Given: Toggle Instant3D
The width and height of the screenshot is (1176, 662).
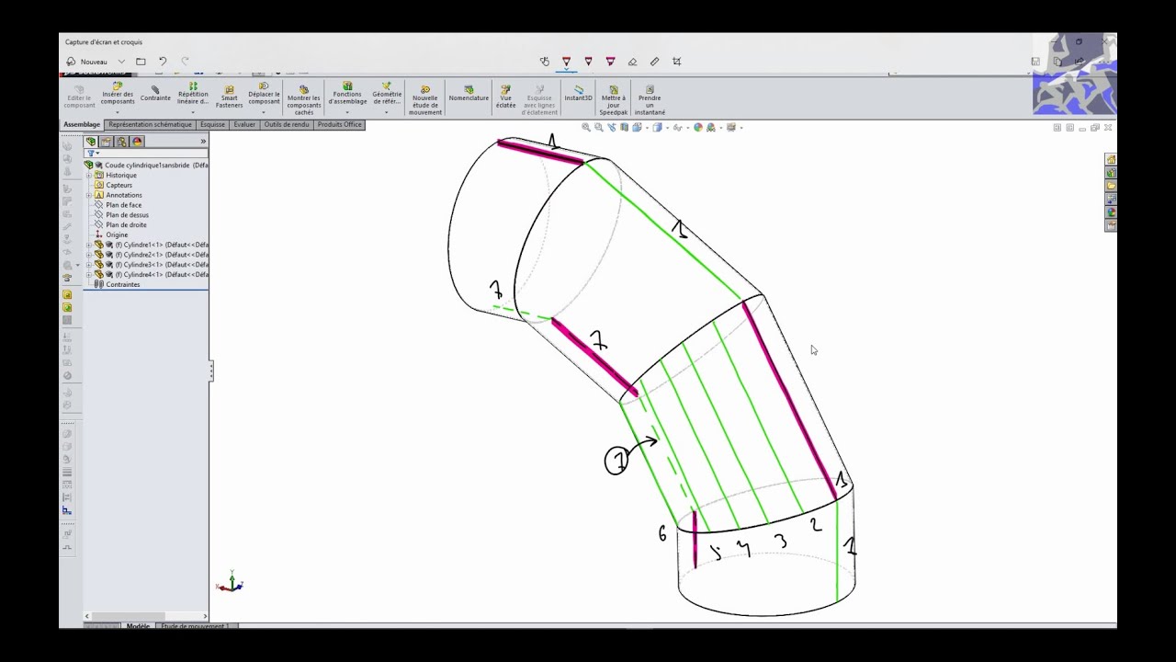Looking at the screenshot, I should [x=579, y=93].
